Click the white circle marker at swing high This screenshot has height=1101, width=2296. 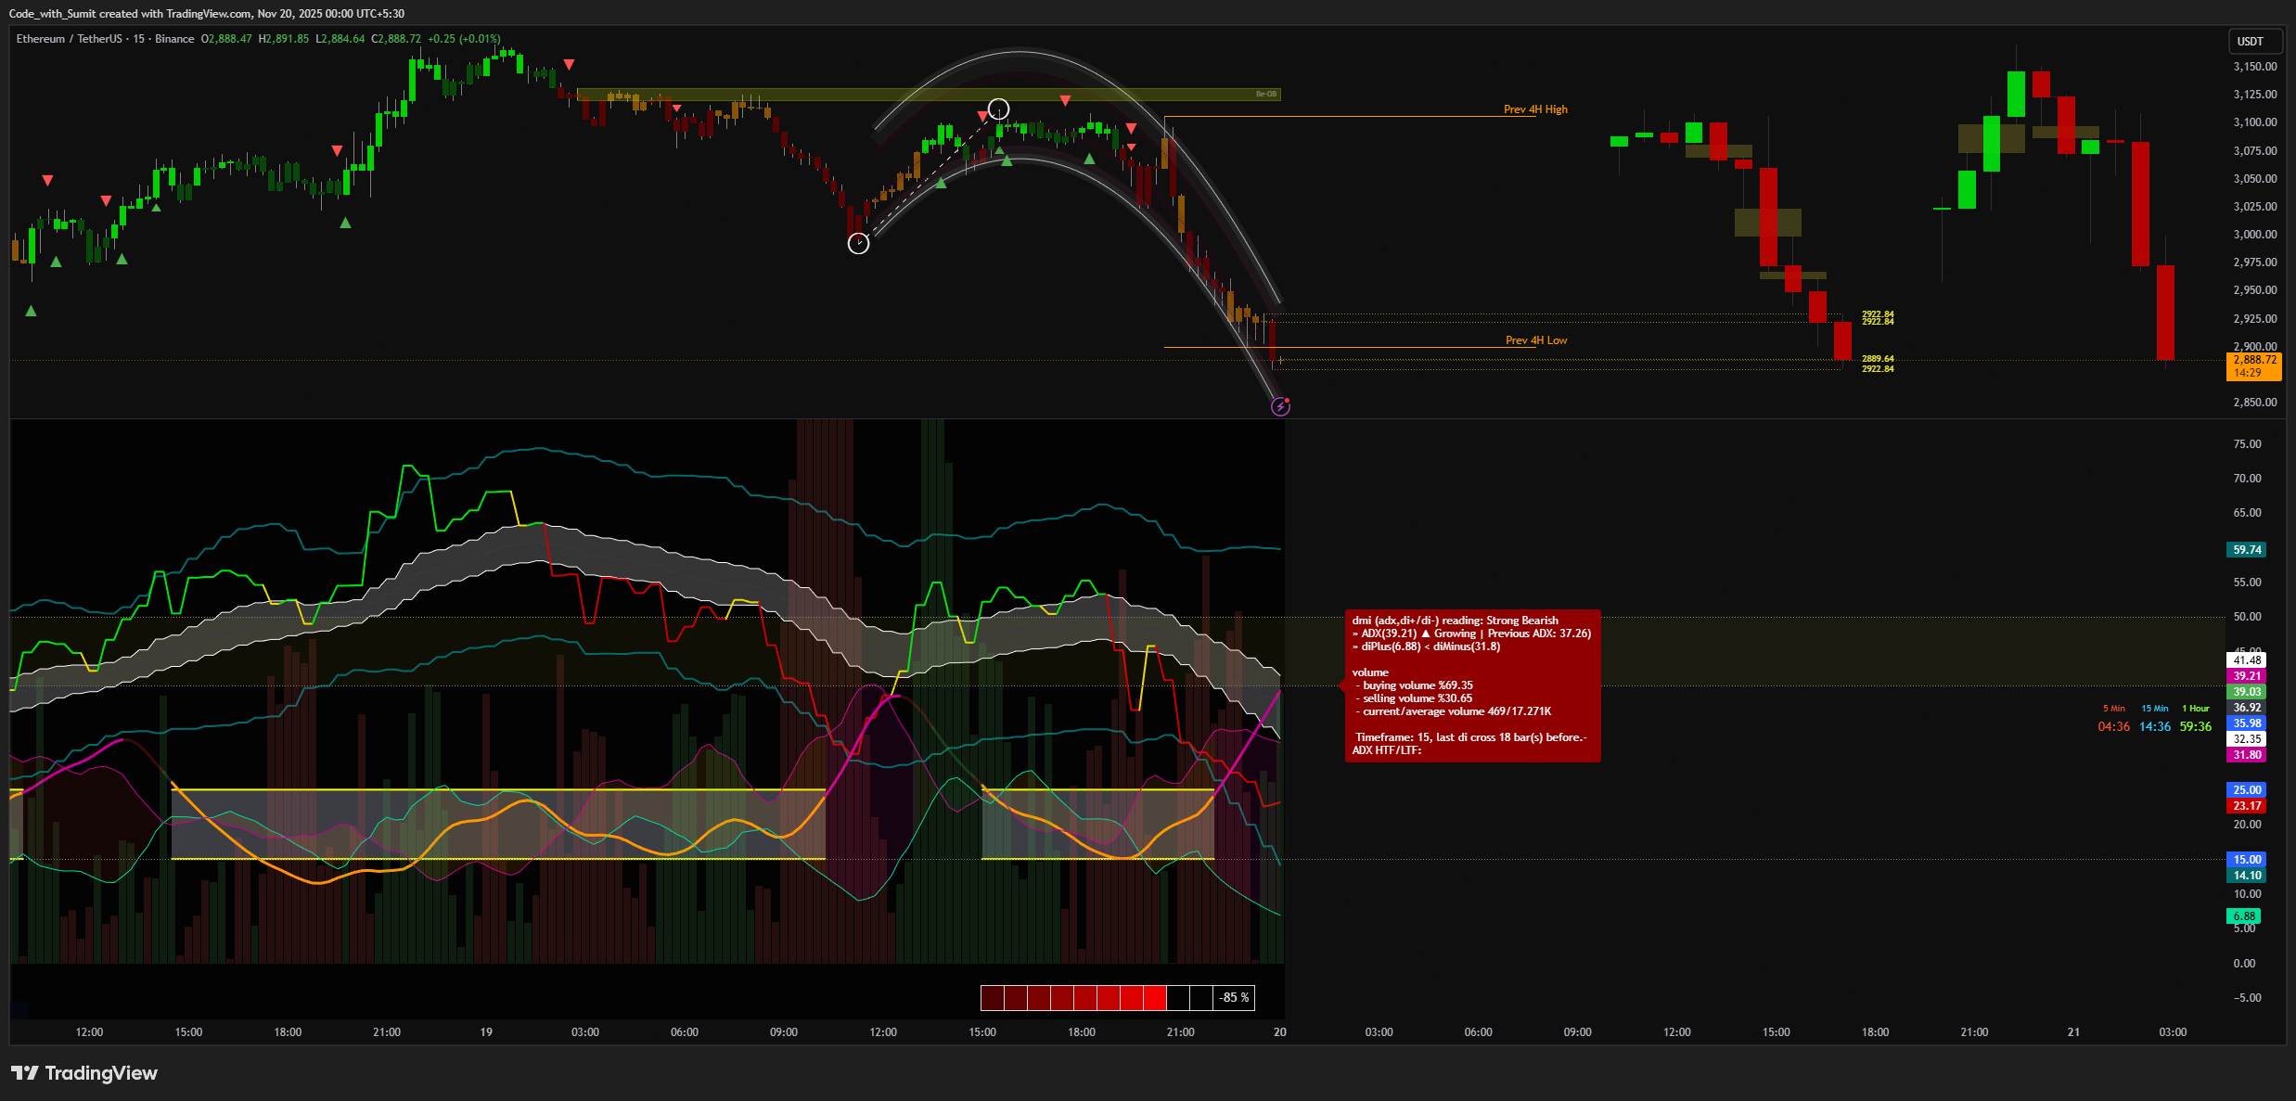[x=998, y=109]
